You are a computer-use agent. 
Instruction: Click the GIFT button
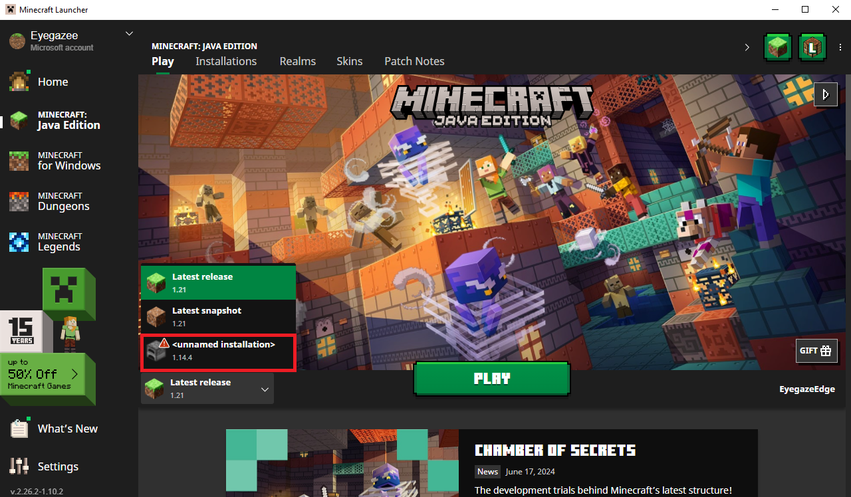click(x=816, y=351)
